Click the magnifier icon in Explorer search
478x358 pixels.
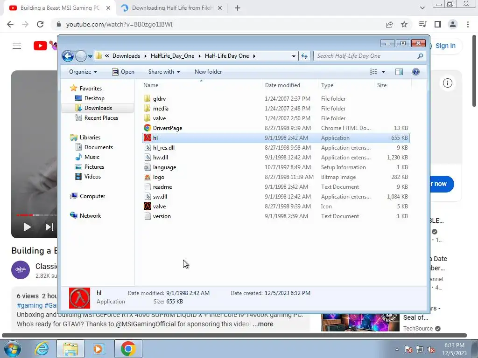coord(420,56)
